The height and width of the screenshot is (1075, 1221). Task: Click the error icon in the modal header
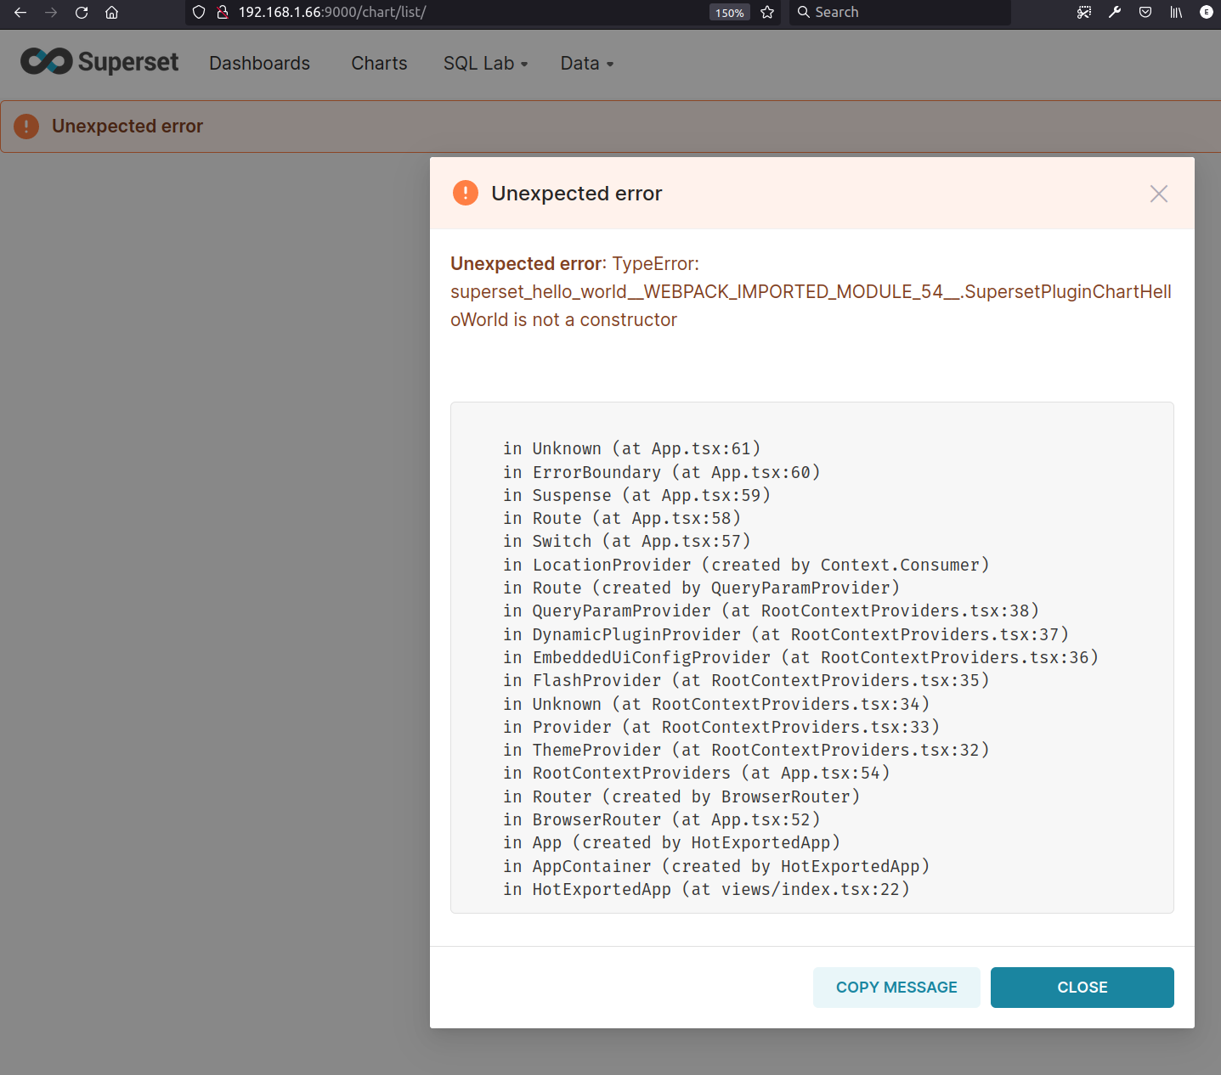coord(465,193)
